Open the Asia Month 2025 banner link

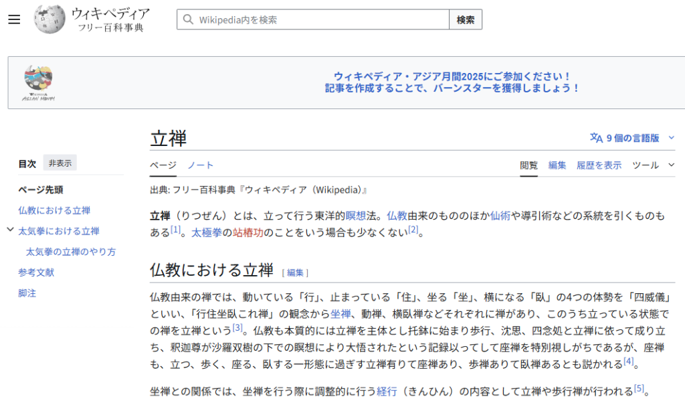pyautogui.click(x=452, y=82)
